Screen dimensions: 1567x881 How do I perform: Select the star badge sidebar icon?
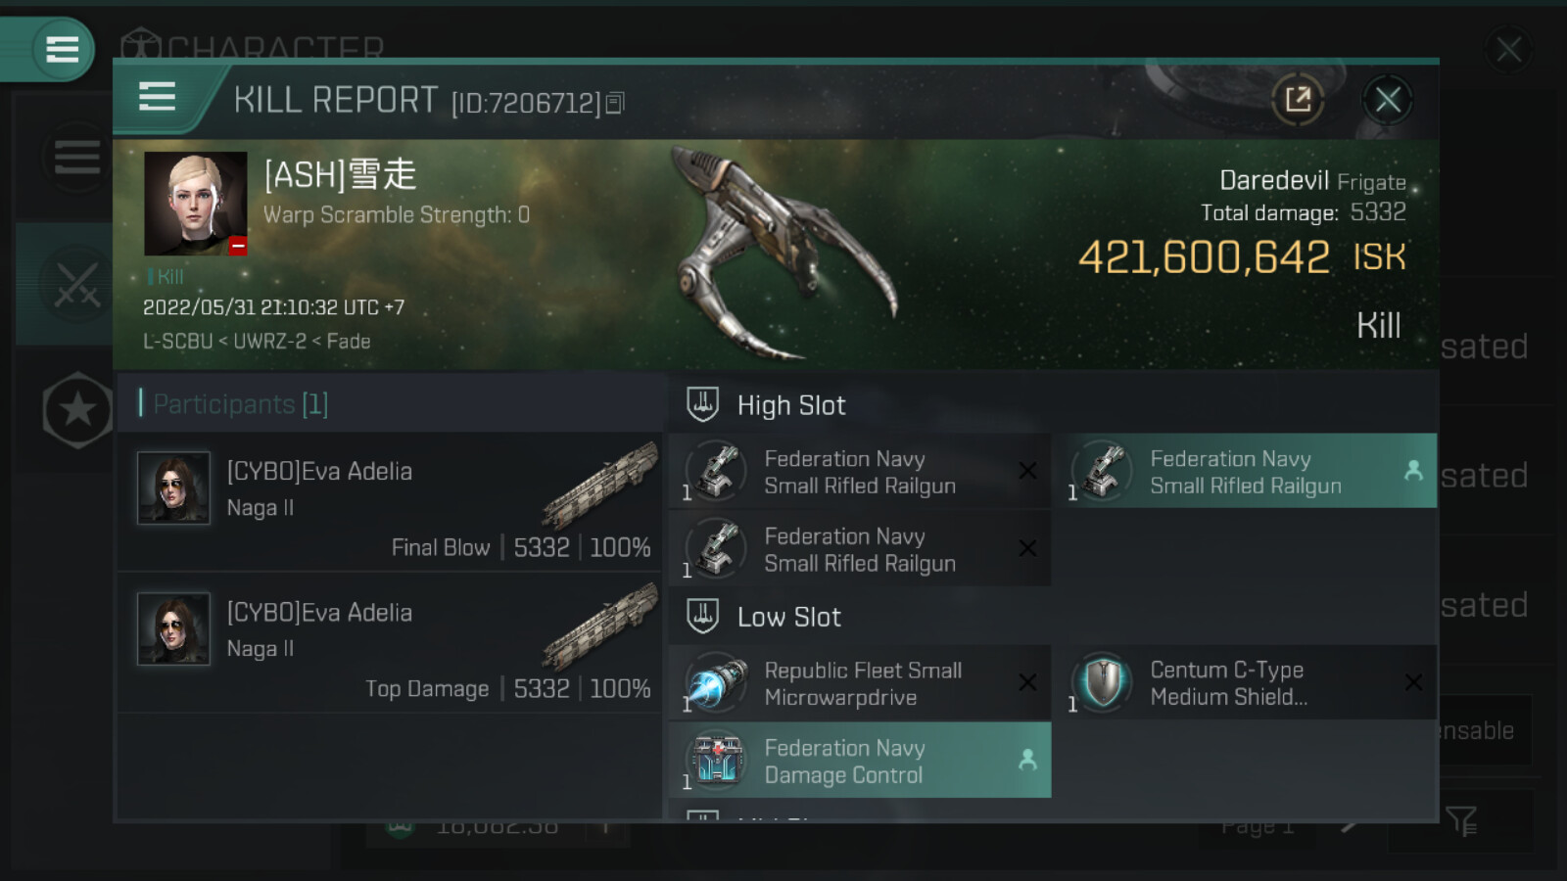pos(77,410)
